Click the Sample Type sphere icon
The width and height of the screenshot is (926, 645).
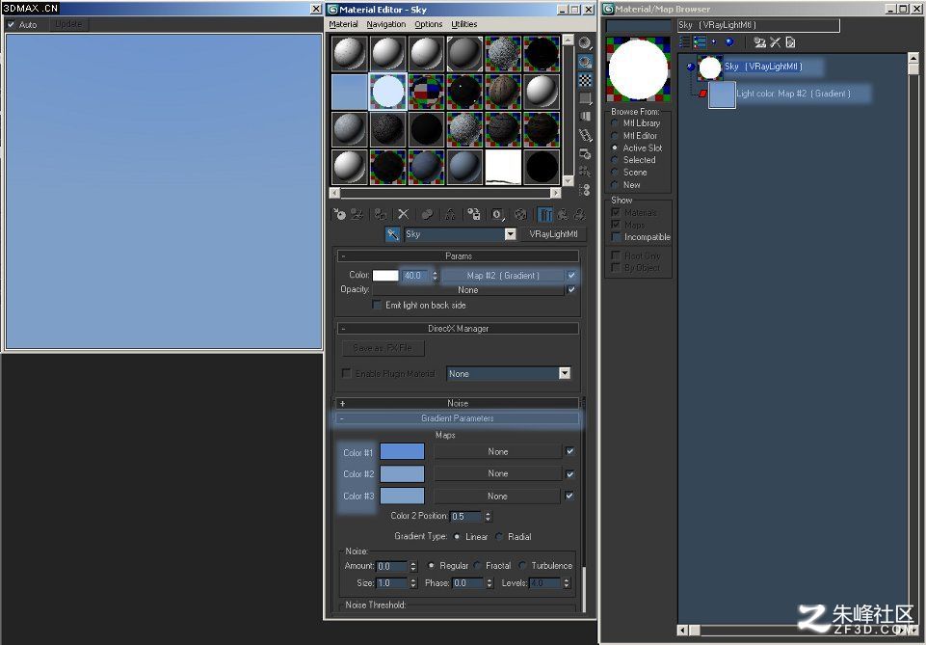[x=585, y=43]
